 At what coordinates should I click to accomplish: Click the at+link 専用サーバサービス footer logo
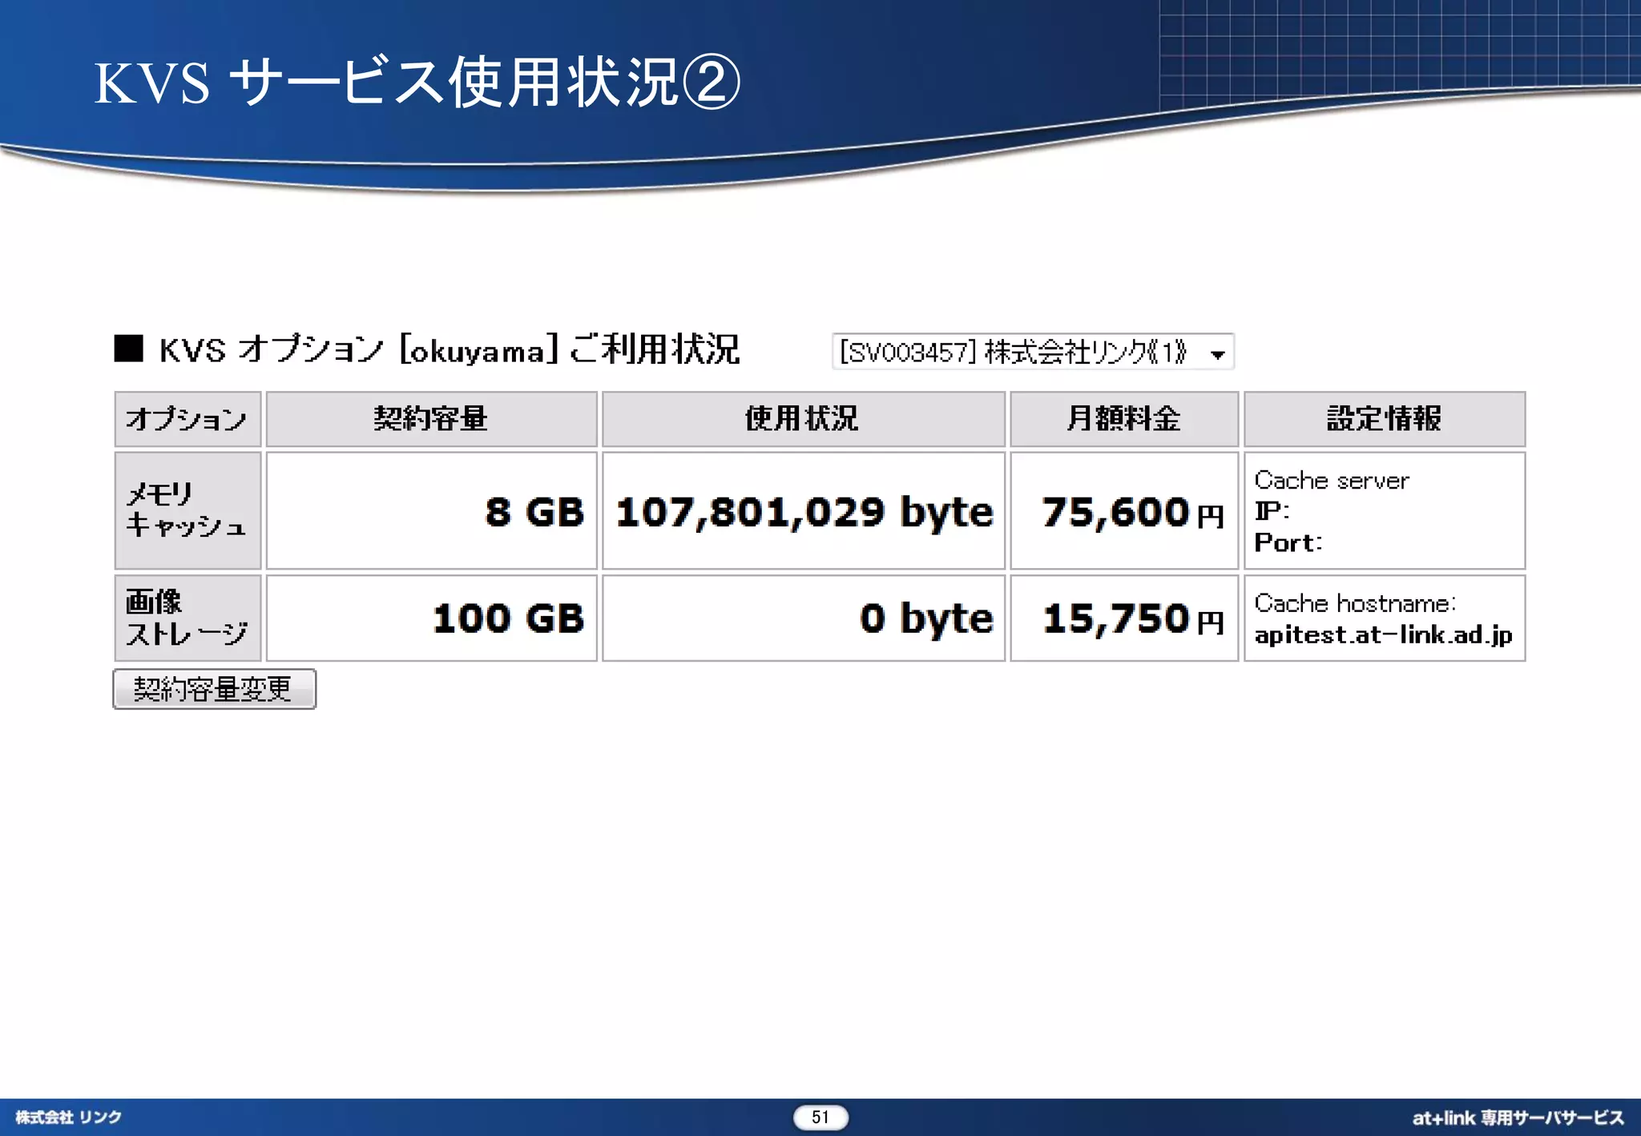point(1518,1118)
